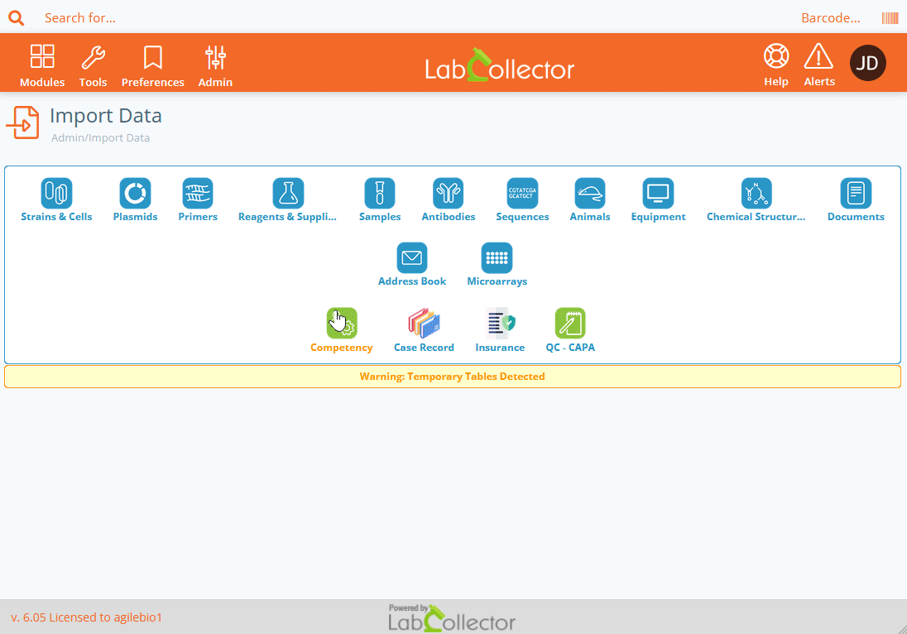
Task: Select the Documents module icon
Action: [x=856, y=193]
